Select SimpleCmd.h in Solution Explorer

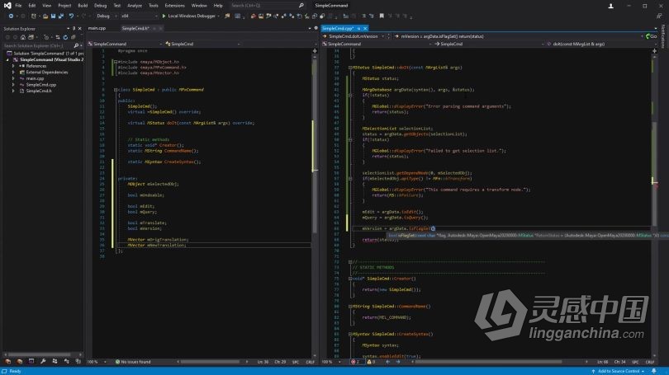coord(38,91)
